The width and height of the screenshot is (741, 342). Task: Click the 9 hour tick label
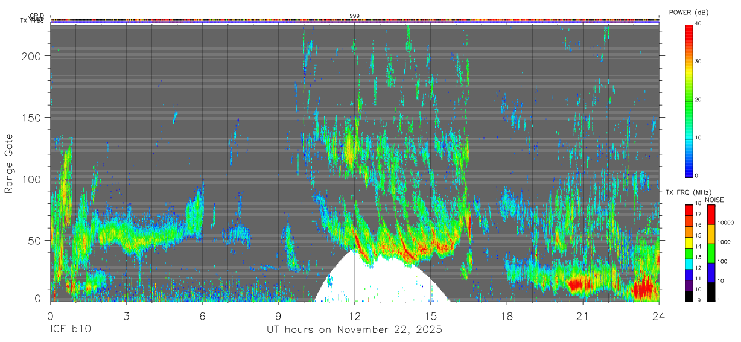tap(278, 316)
